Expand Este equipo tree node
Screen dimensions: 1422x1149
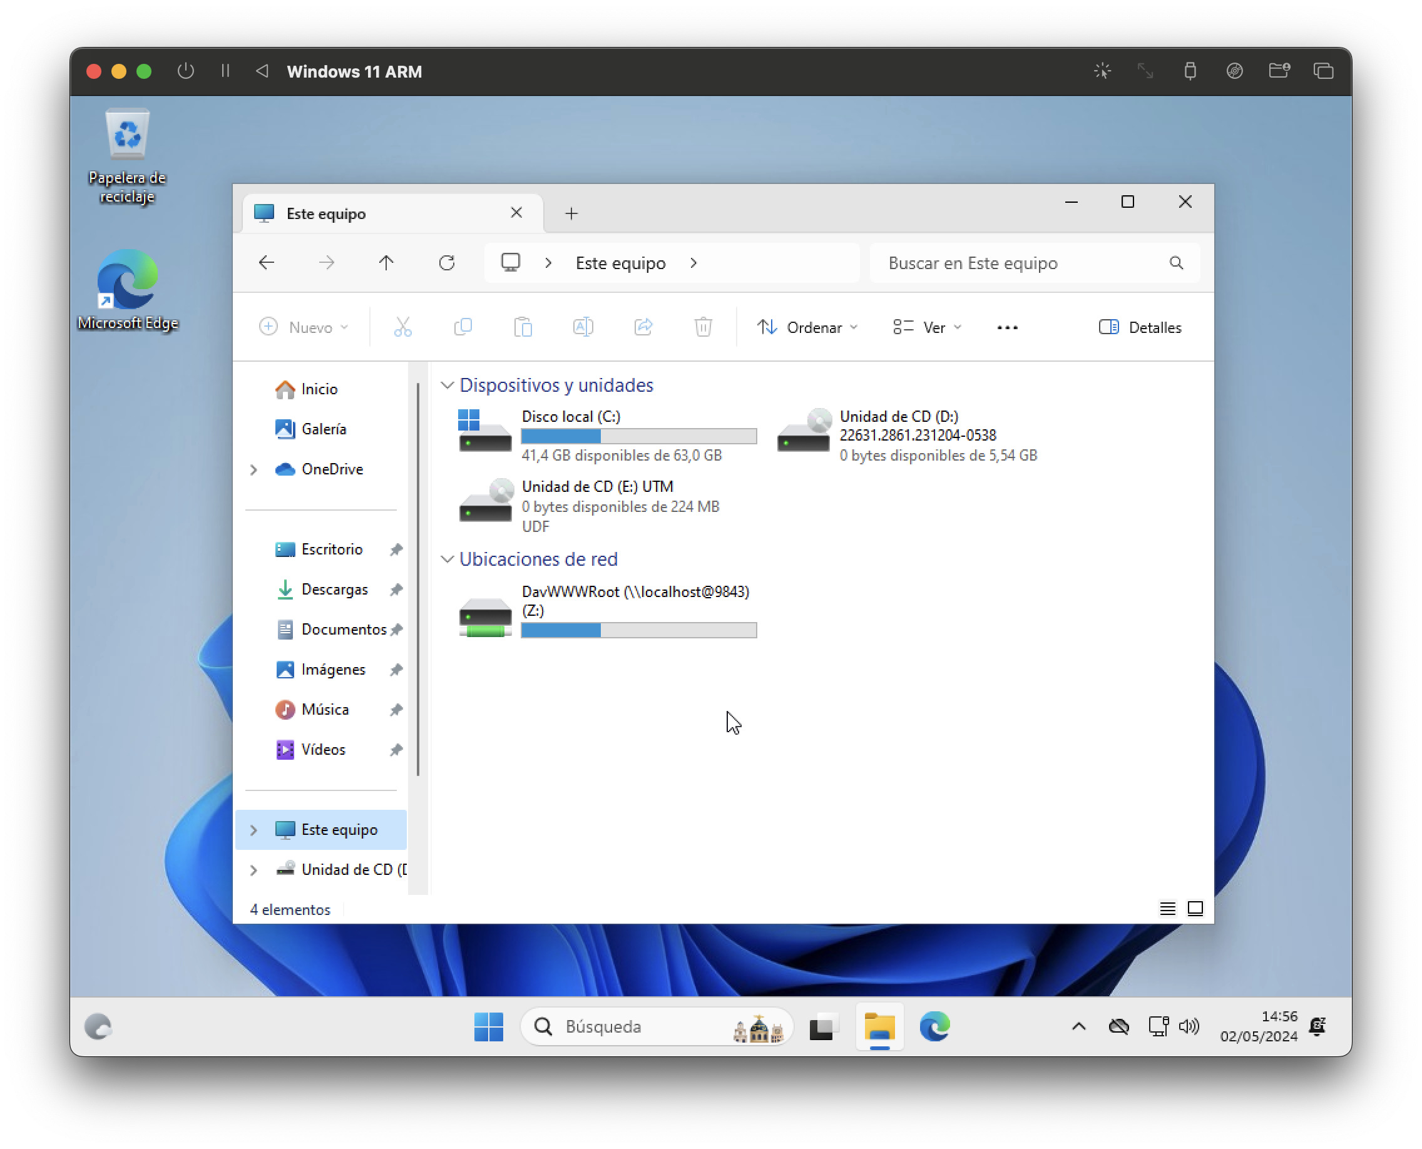(253, 830)
